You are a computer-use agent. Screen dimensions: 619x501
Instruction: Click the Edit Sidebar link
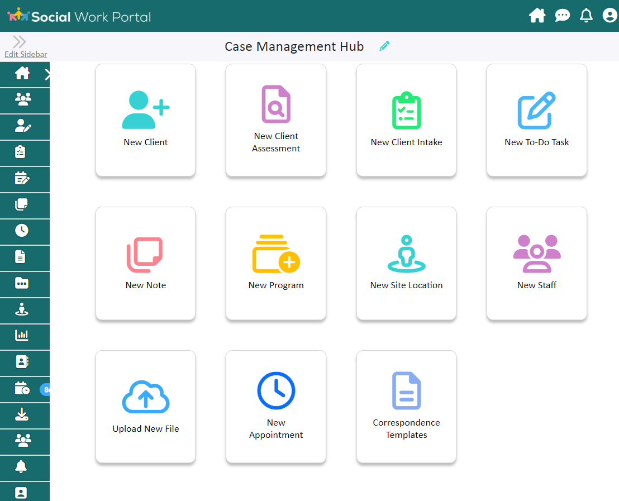pos(26,54)
